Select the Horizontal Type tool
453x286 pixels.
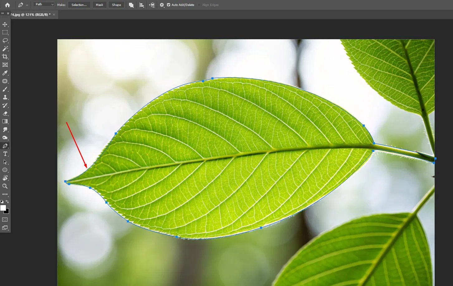coord(5,154)
